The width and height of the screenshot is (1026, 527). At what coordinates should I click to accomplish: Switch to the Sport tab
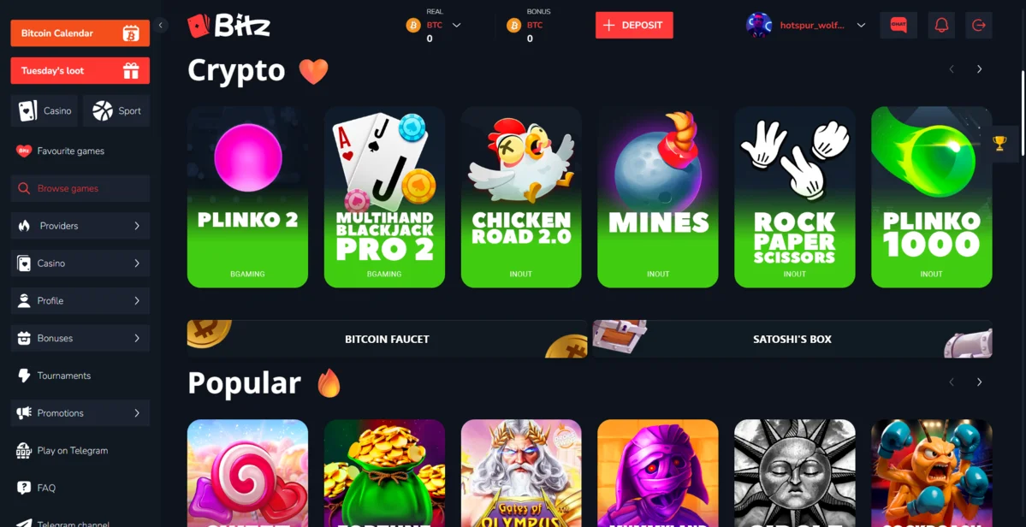point(116,110)
